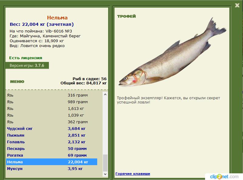Click the Трофейный экземпляр description text
Image resolution: width=243 pixels, height=180 pixels.
click(169, 100)
